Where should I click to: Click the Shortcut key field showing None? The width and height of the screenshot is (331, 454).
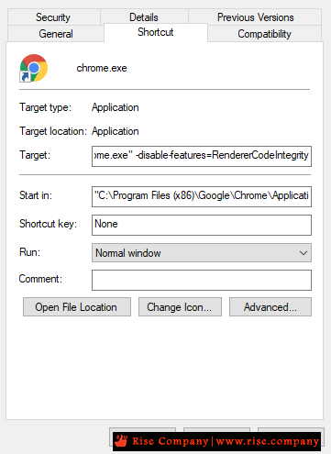tap(202, 225)
